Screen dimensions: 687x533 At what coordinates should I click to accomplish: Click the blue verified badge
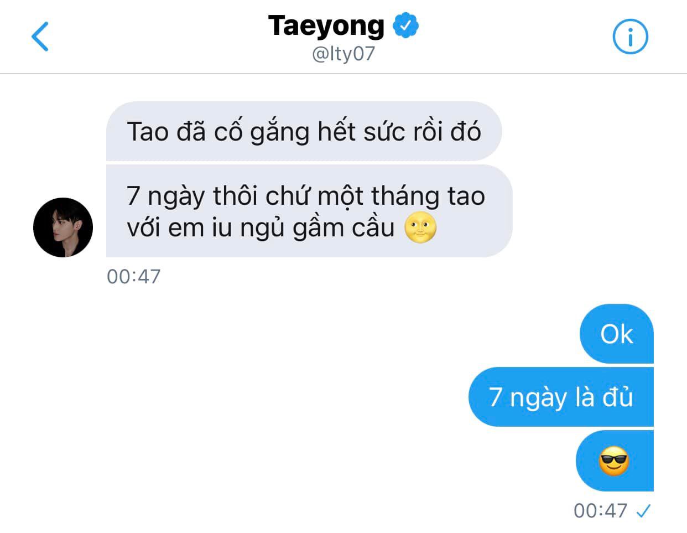pos(405,26)
